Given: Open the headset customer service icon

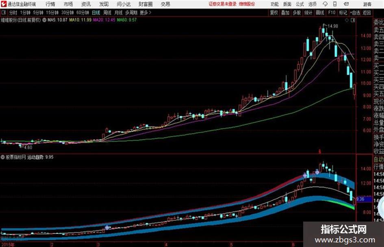Looking at the screenshot, I should (x=325, y=4).
